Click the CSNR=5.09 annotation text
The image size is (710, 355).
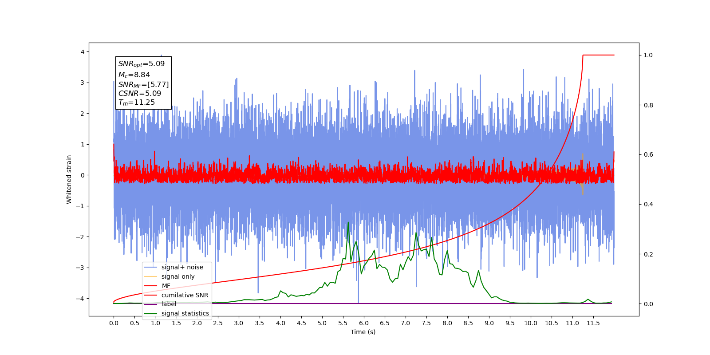click(140, 93)
